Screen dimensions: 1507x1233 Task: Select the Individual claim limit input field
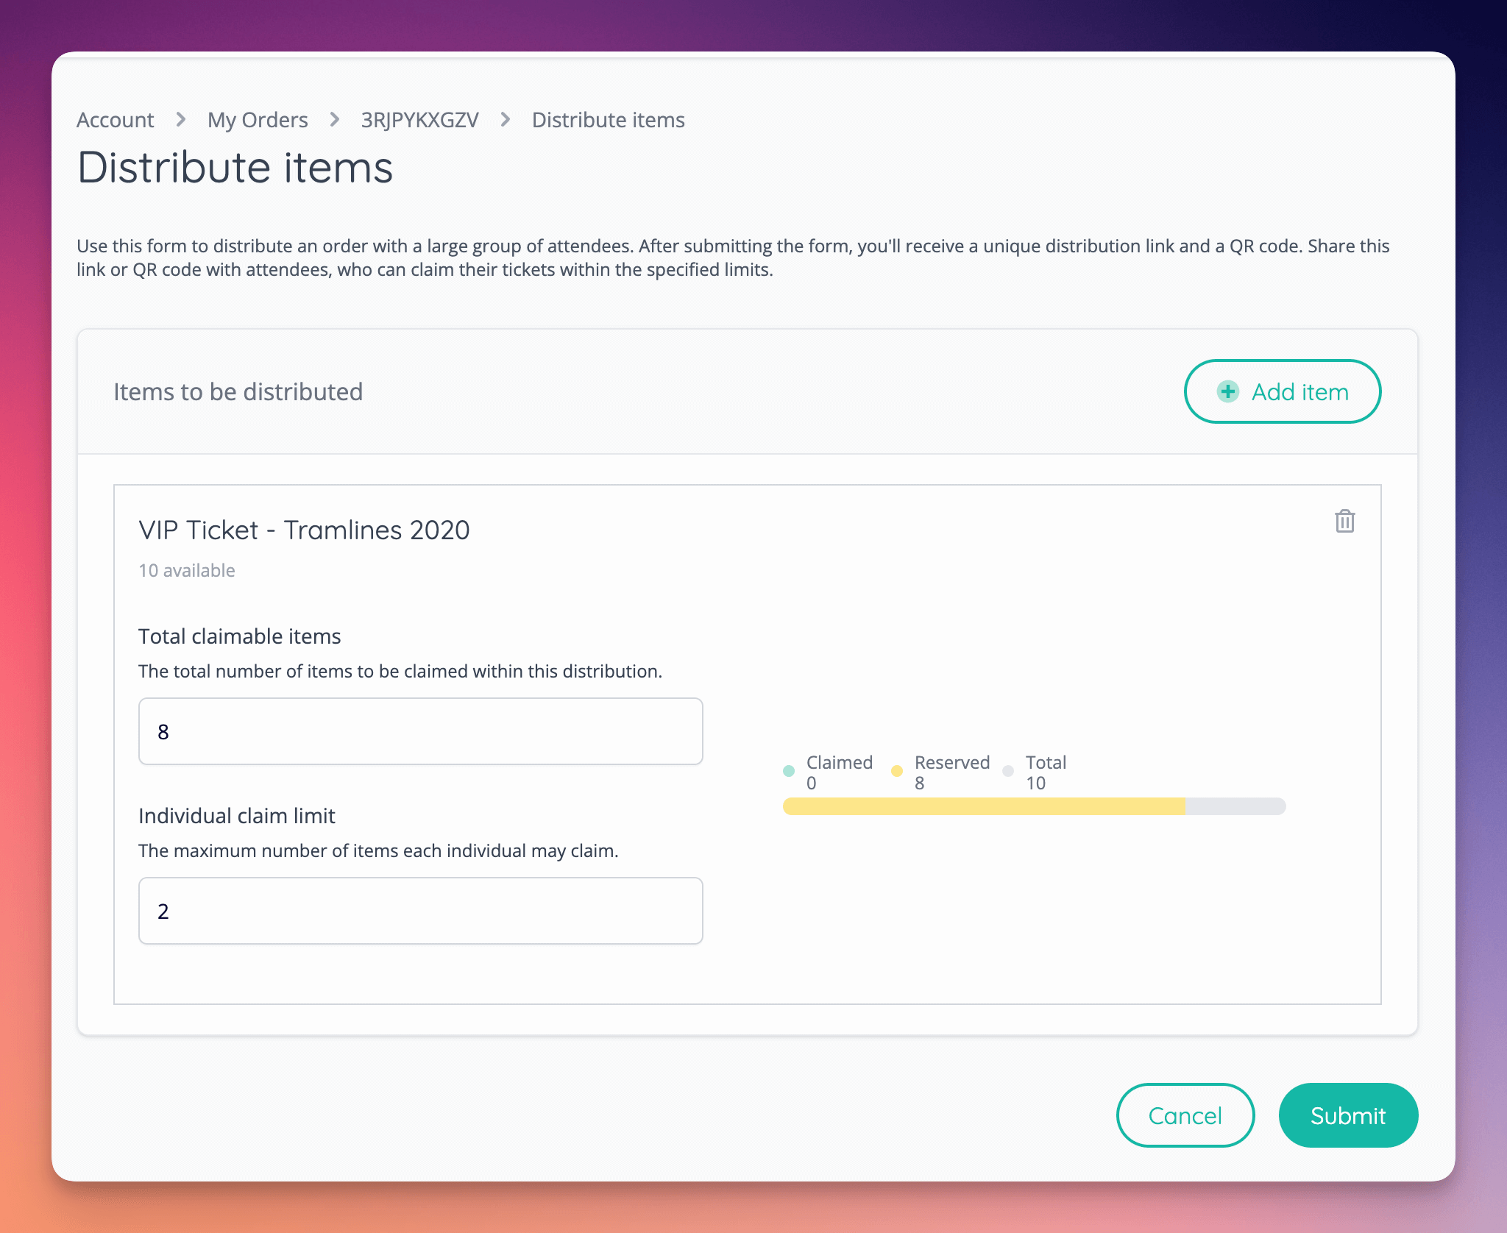[x=420, y=911]
